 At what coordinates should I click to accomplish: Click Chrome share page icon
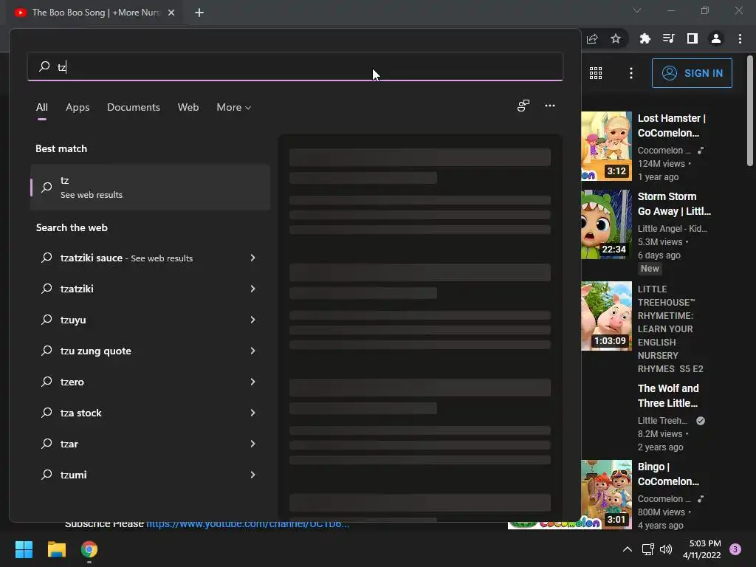(592, 38)
